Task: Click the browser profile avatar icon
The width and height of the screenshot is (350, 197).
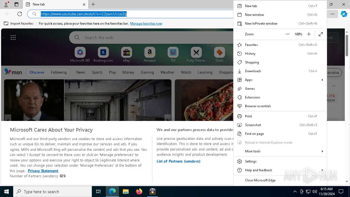Action: [x=6, y=4]
